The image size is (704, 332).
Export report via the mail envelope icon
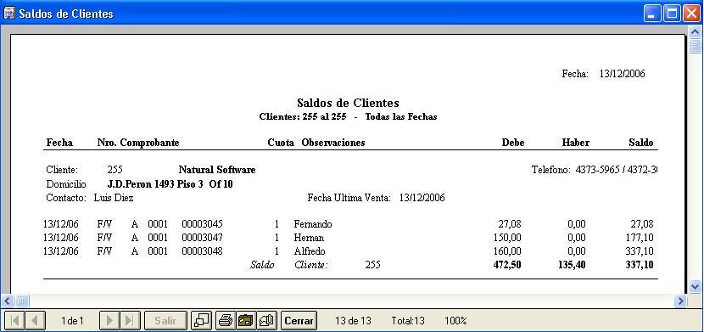266,321
